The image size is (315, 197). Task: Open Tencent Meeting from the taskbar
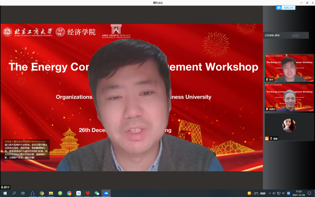tap(106, 193)
